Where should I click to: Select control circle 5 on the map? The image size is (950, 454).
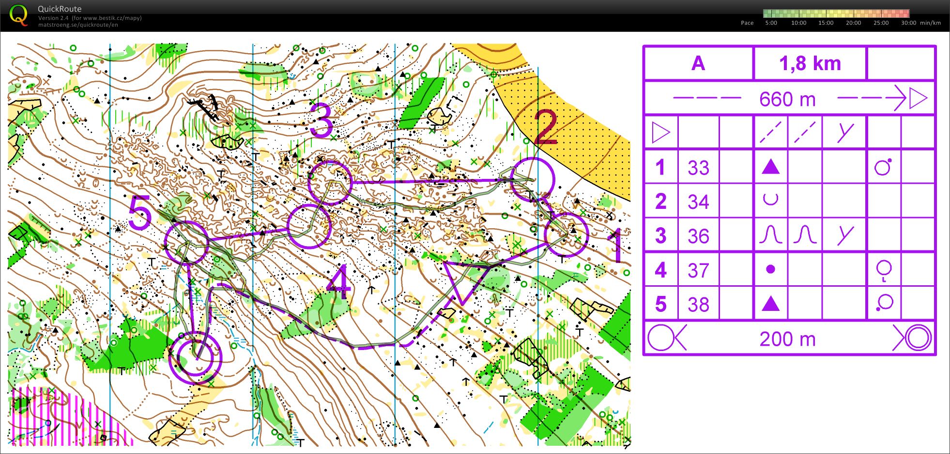point(186,242)
